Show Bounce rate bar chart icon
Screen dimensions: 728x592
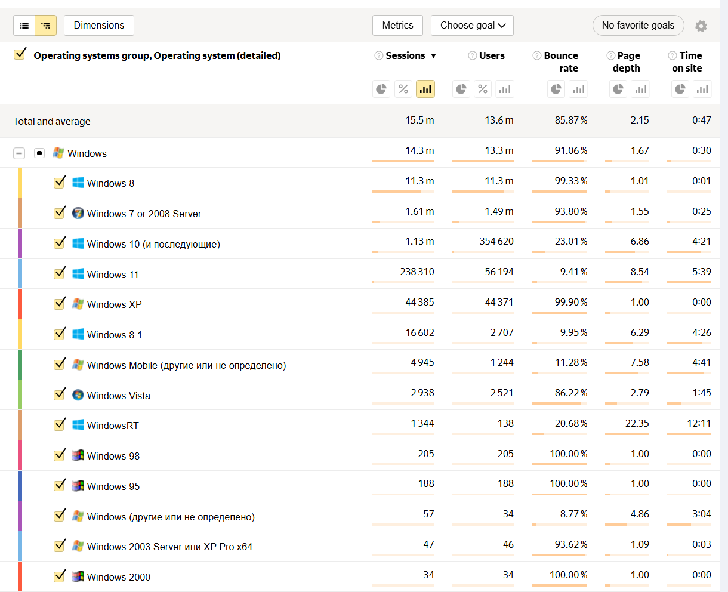coord(578,89)
